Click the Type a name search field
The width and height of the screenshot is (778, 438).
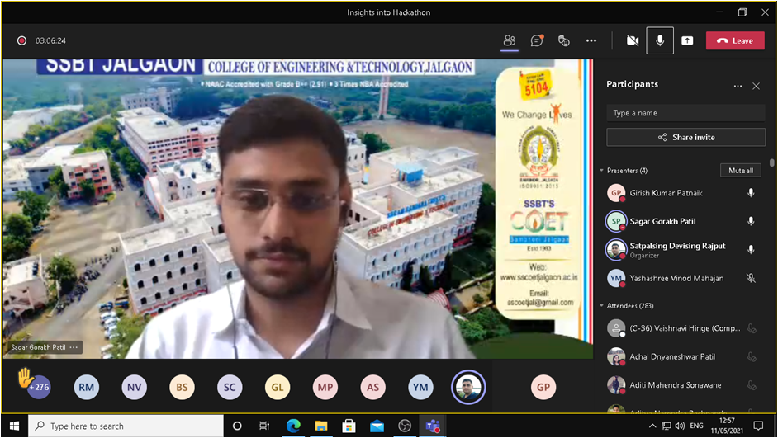(685, 113)
